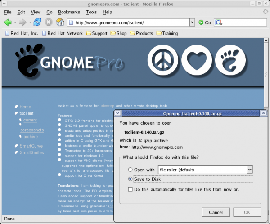Open the Firefox window menu button
The image size is (270, 224).
tap(4, 4)
